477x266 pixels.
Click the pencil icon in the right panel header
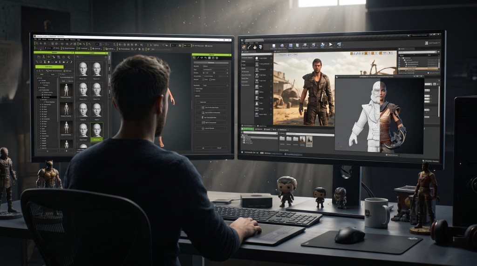(198, 58)
